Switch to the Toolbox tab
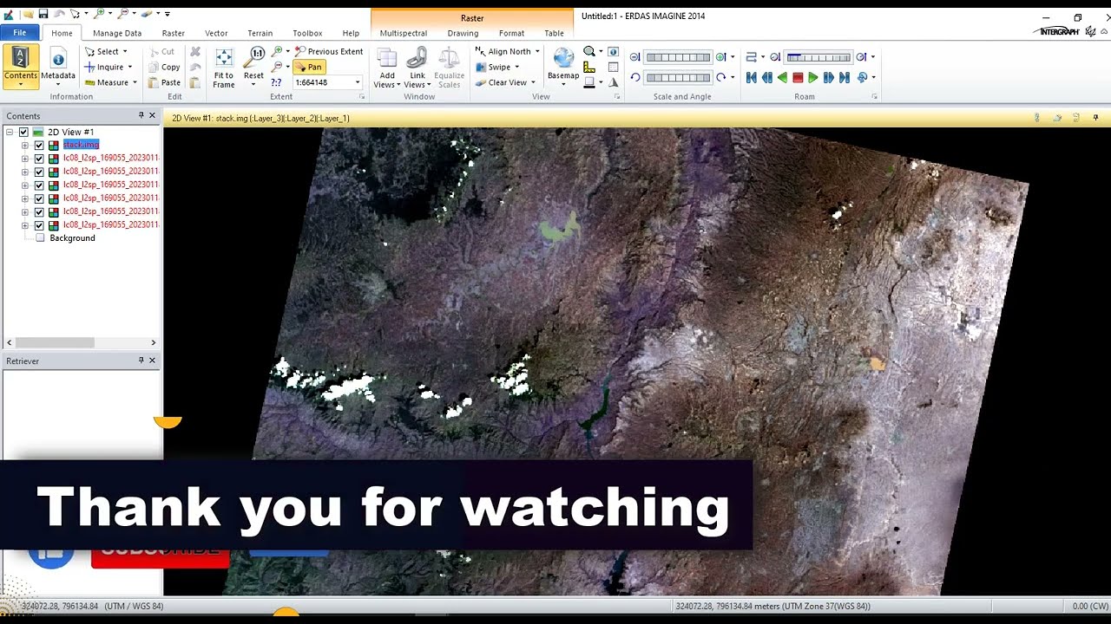 point(307,33)
